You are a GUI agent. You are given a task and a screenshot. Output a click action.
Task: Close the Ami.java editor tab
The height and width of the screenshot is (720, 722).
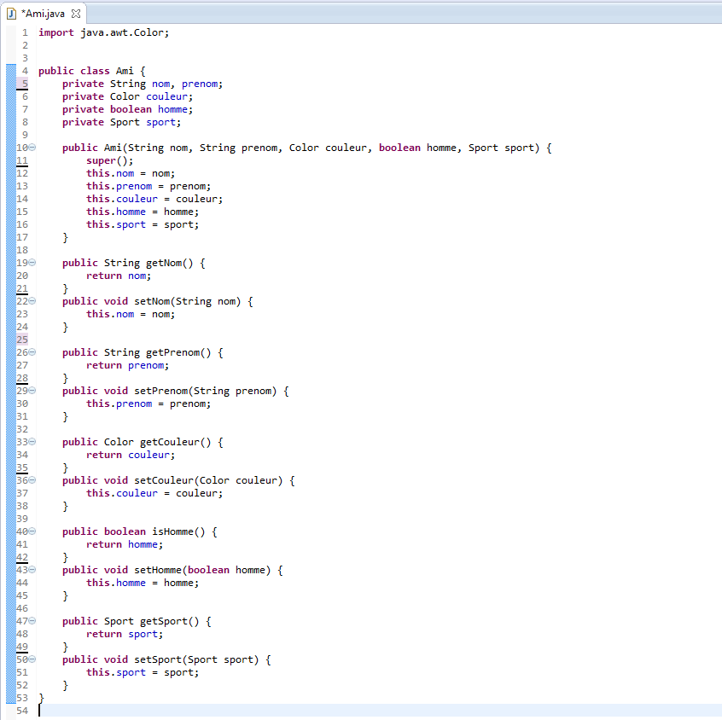pyautogui.click(x=75, y=14)
